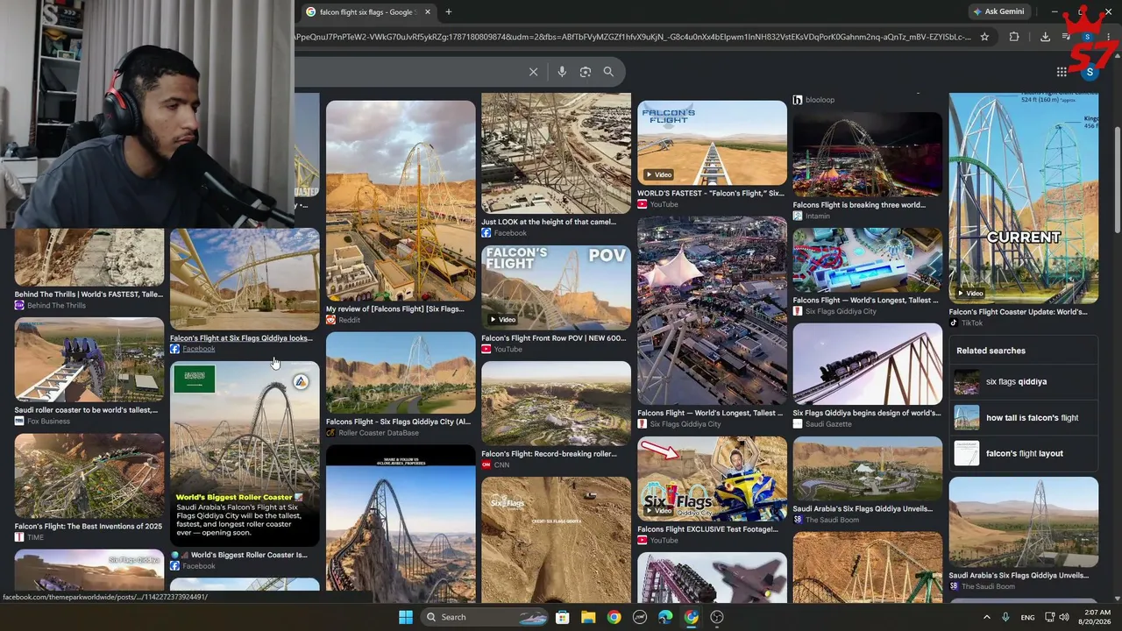Open the 'Falcon's Flight Front Row POV' video
Screen dimensions: 1122x631
coord(556,287)
